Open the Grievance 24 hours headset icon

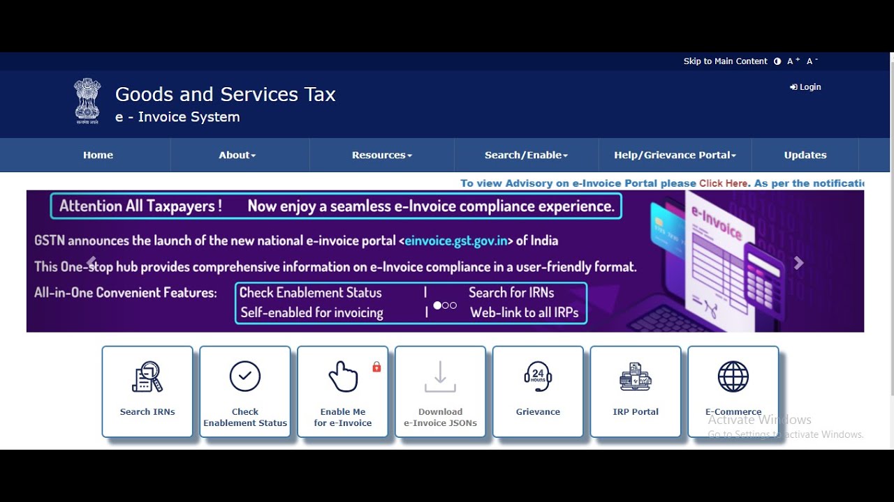coord(538,376)
